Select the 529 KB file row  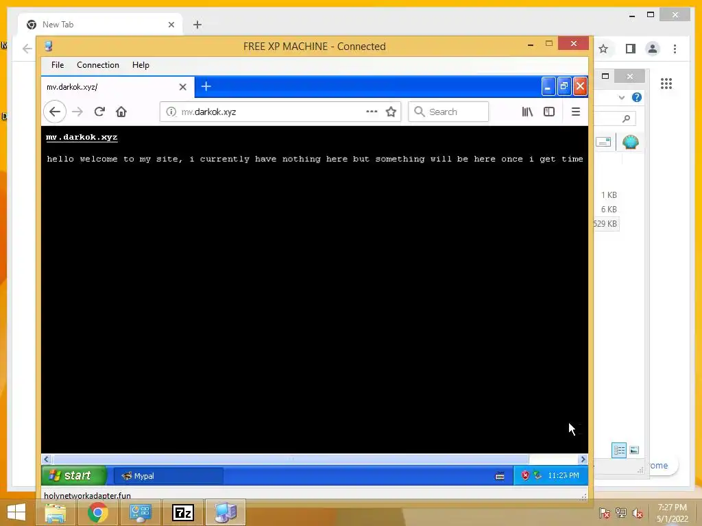pyautogui.click(x=606, y=224)
